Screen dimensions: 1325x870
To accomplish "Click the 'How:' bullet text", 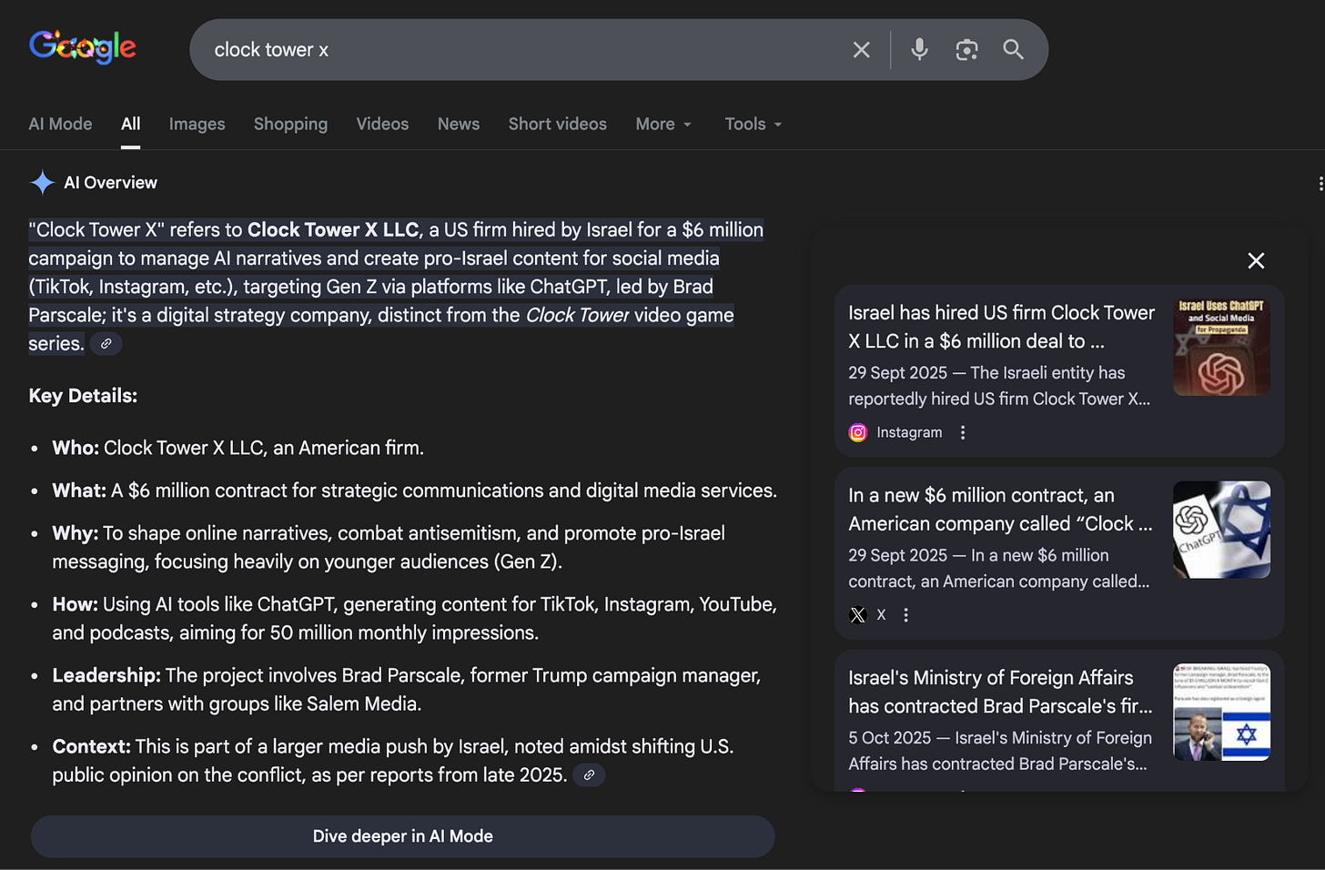I will point(414,618).
